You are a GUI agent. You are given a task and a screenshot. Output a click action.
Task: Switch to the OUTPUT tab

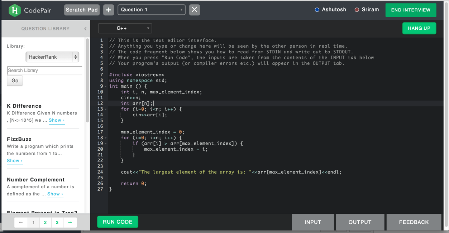(360, 222)
